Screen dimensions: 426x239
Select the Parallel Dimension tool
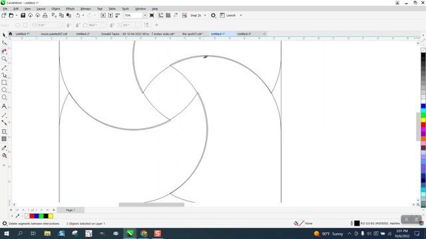point(4,115)
